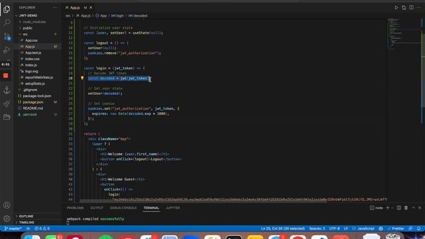The image size is (425, 239).
Task: Change indentation via 'Spaces: 2'
Action: coord(317,228)
